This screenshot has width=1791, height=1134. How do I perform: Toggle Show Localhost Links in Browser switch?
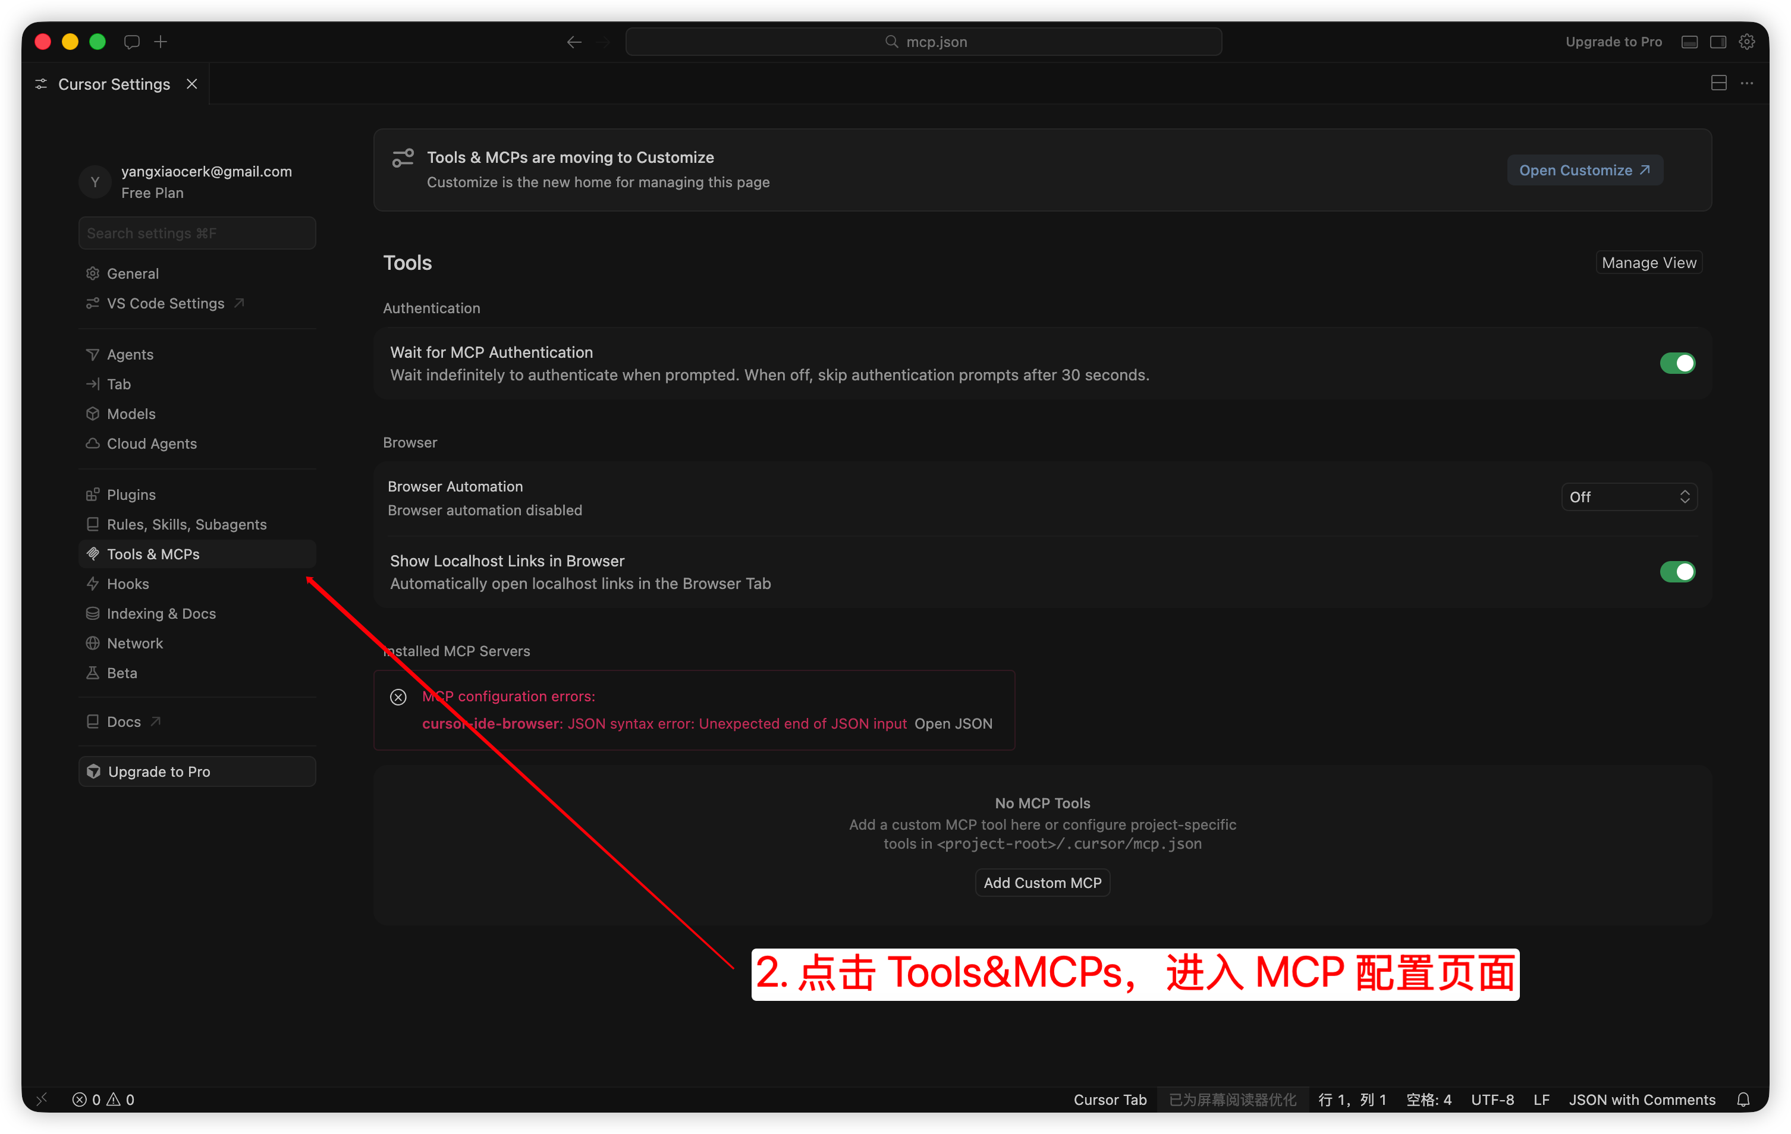click(x=1677, y=572)
